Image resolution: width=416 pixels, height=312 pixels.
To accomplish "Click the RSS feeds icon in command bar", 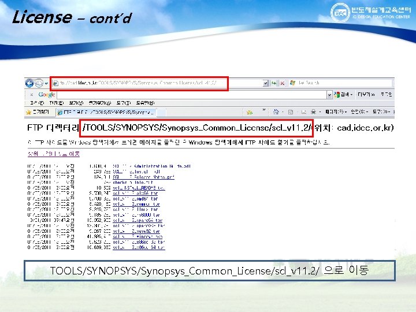I will (x=291, y=112).
